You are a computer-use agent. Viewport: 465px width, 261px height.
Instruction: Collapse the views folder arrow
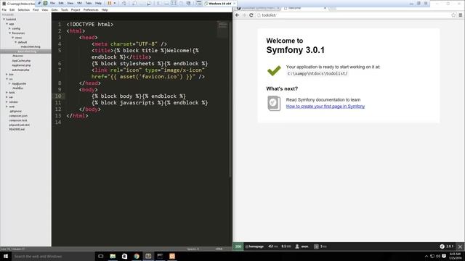(x=13, y=38)
